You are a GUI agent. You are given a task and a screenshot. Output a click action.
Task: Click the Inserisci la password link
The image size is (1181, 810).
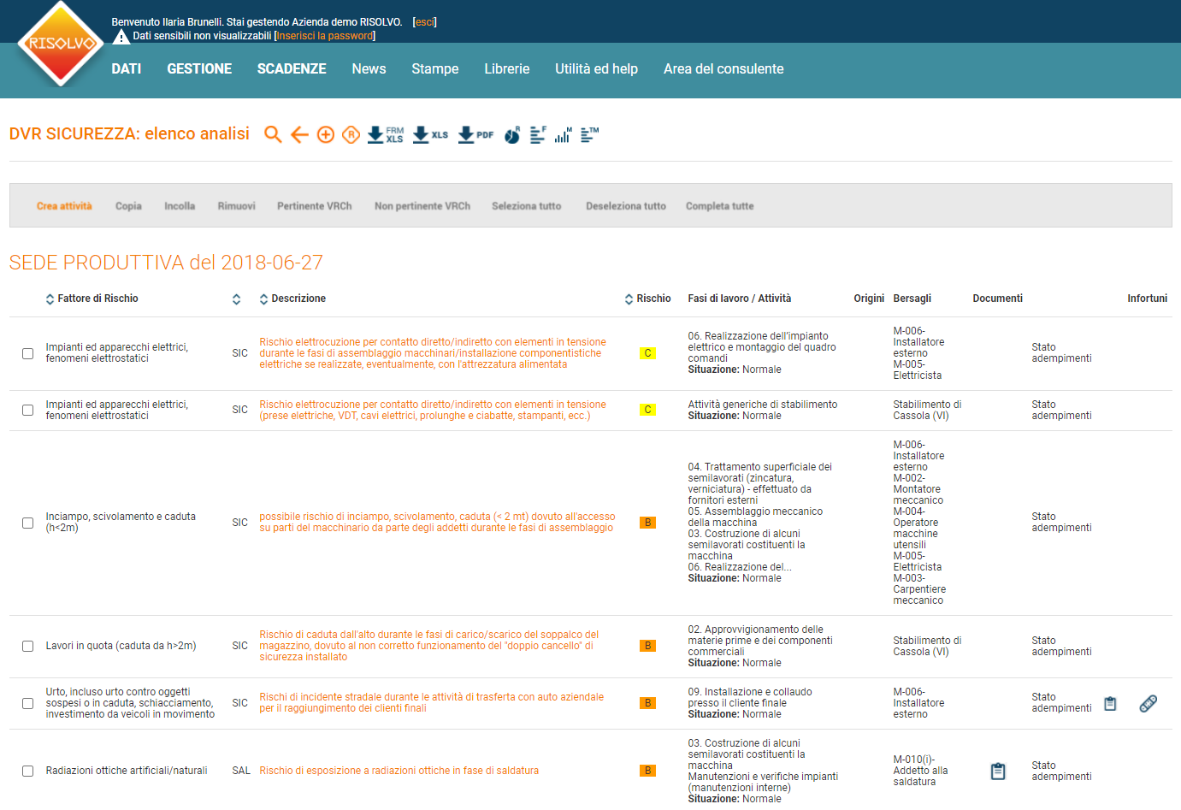coord(325,36)
